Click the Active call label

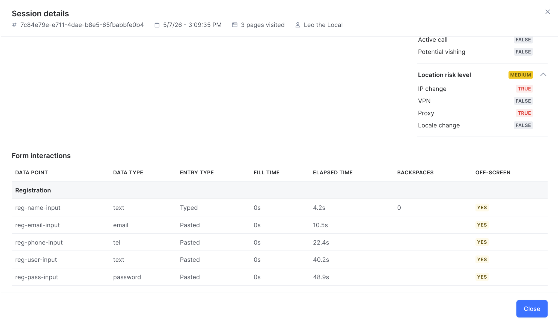433,40
